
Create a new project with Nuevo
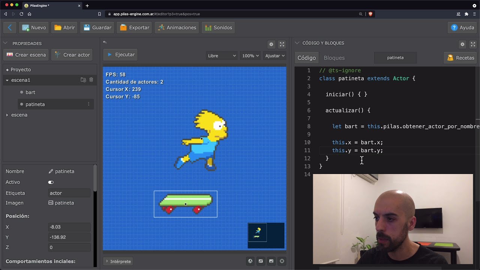click(x=34, y=27)
